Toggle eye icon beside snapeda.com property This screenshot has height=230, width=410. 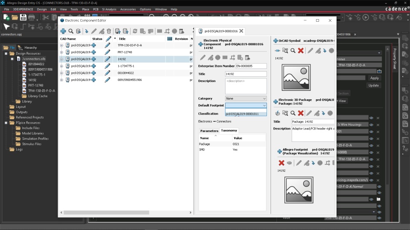(x=371, y=180)
